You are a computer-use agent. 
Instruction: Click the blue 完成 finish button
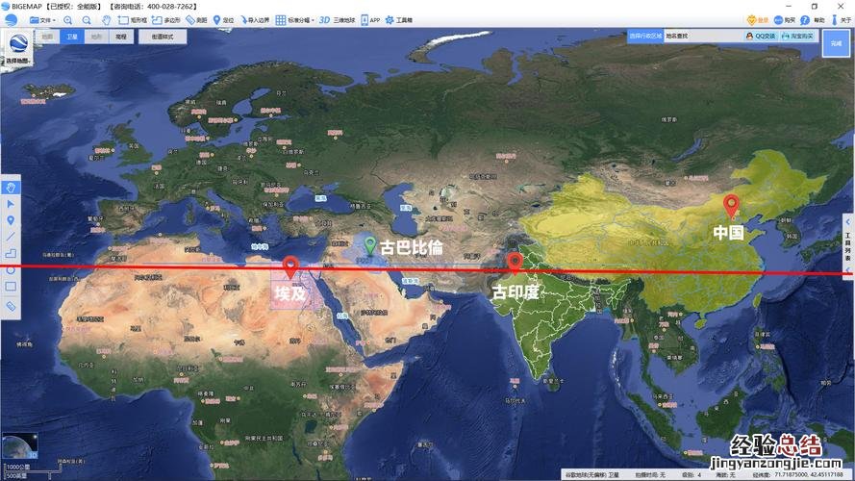pyautogui.click(x=836, y=43)
